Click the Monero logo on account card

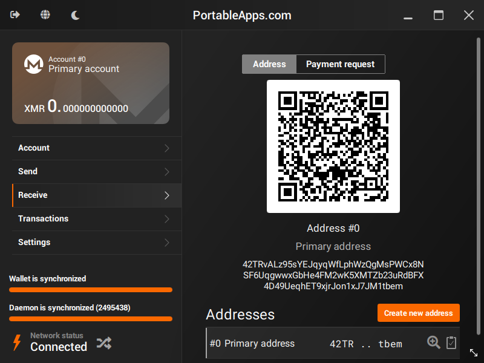pos(33,64)
